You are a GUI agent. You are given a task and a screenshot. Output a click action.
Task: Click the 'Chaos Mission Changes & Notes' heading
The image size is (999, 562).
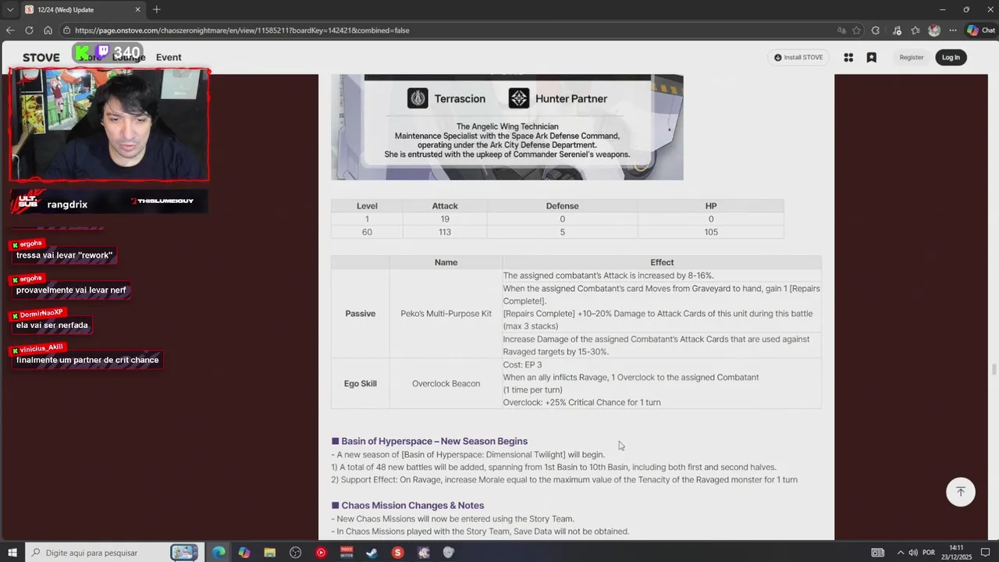point(412,505)
